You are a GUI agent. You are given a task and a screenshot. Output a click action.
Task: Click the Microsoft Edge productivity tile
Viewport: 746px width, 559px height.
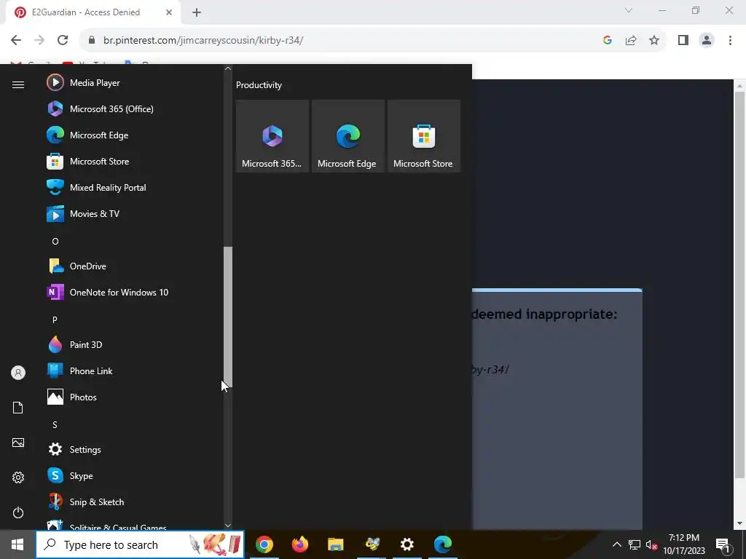click(x=348, y=136)
